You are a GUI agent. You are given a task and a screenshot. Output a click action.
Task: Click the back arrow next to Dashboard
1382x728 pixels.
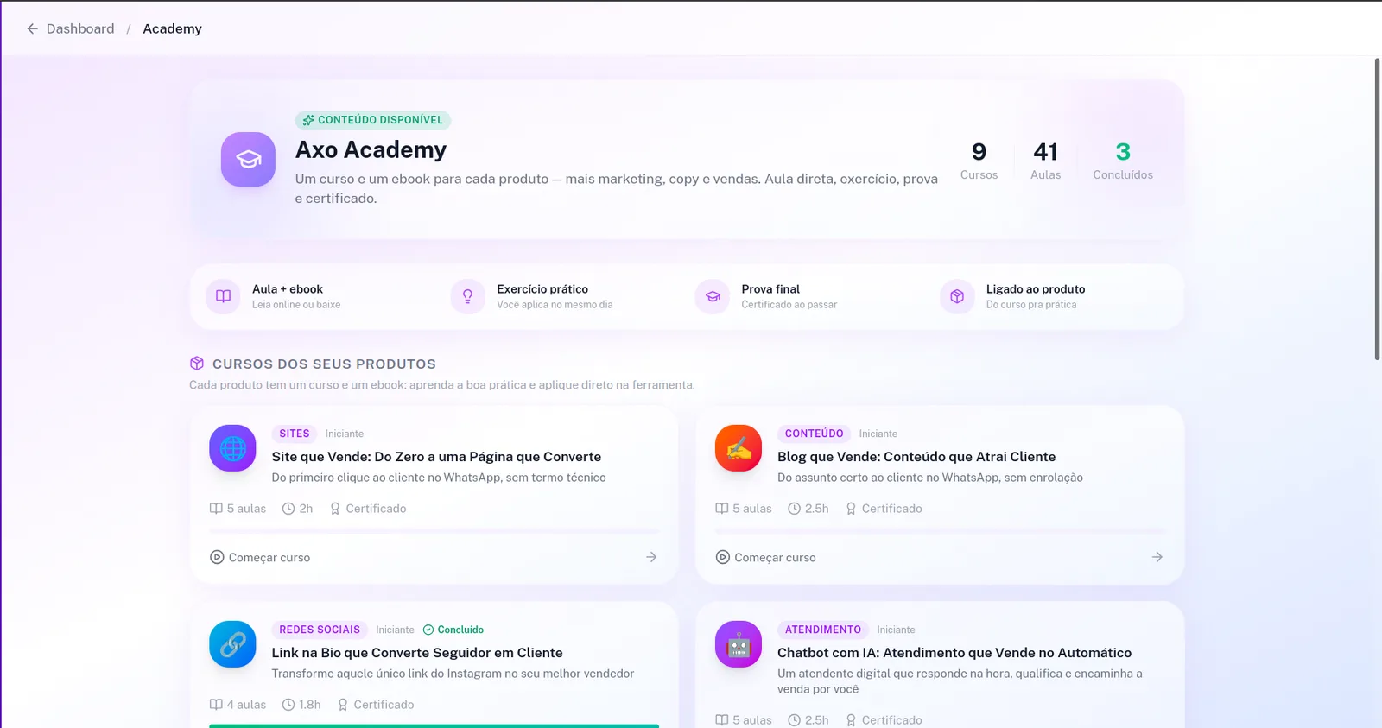pyautogui.click(x=33, y=28)
